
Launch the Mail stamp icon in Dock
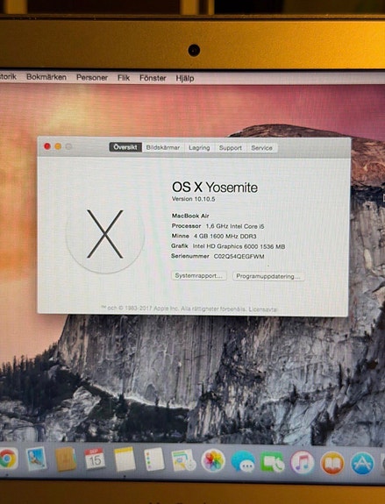click(36, 459)
